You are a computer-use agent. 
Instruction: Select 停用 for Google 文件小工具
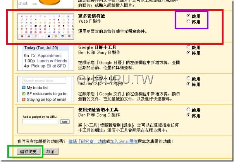tap(188, 84)
